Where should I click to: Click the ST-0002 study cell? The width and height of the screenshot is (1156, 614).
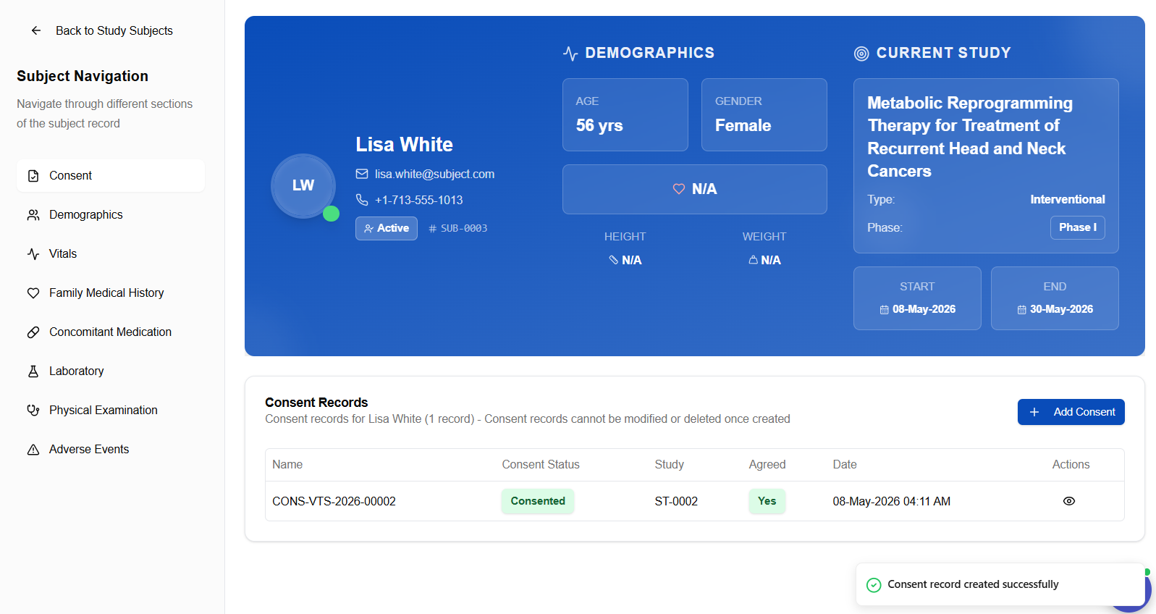676,502
